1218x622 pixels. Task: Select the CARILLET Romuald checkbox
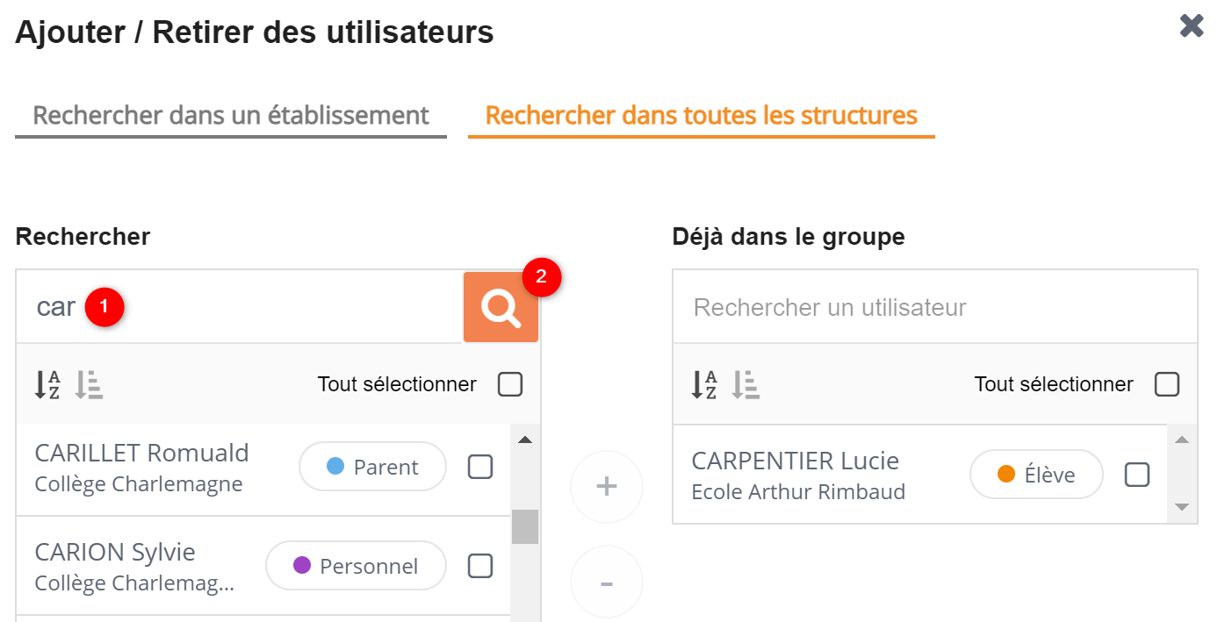(x=480, y=467)
